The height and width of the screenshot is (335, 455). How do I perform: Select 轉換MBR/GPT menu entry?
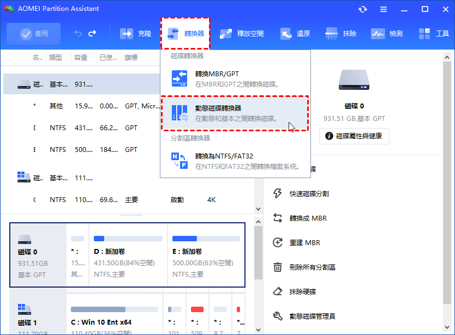point(235,79)
